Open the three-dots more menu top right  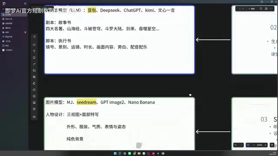271,9
